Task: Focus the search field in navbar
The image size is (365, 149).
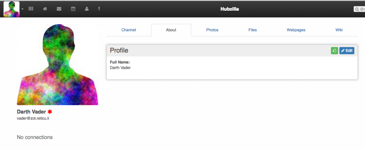Action: (359, 9)
